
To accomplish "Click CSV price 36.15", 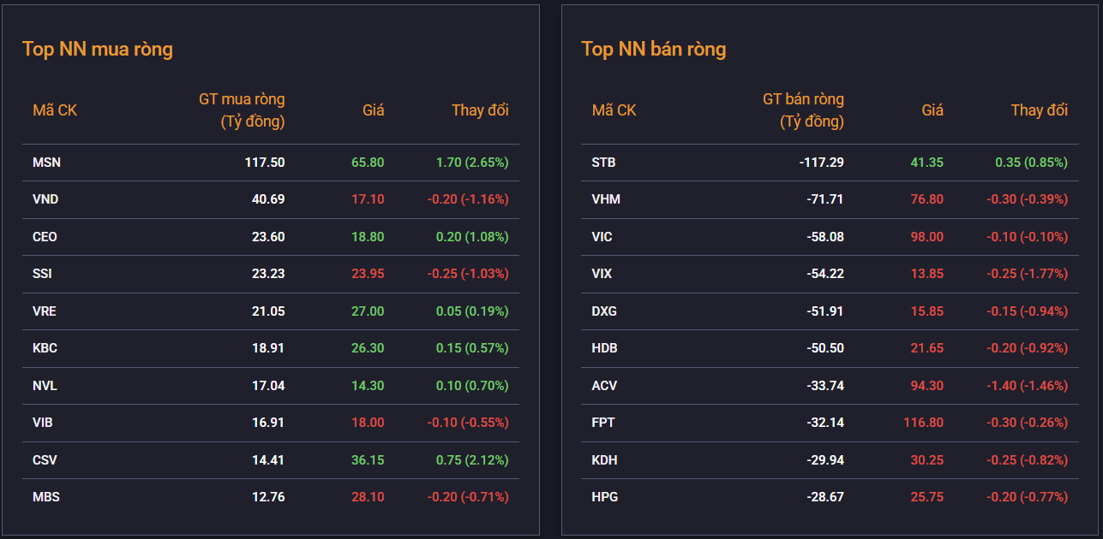I will [x=368, y=460].
